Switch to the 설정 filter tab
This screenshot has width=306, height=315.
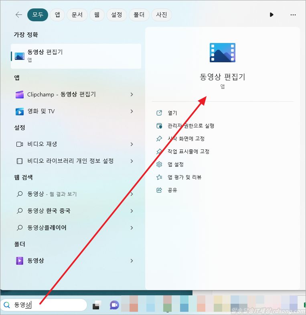click(116, 15)
